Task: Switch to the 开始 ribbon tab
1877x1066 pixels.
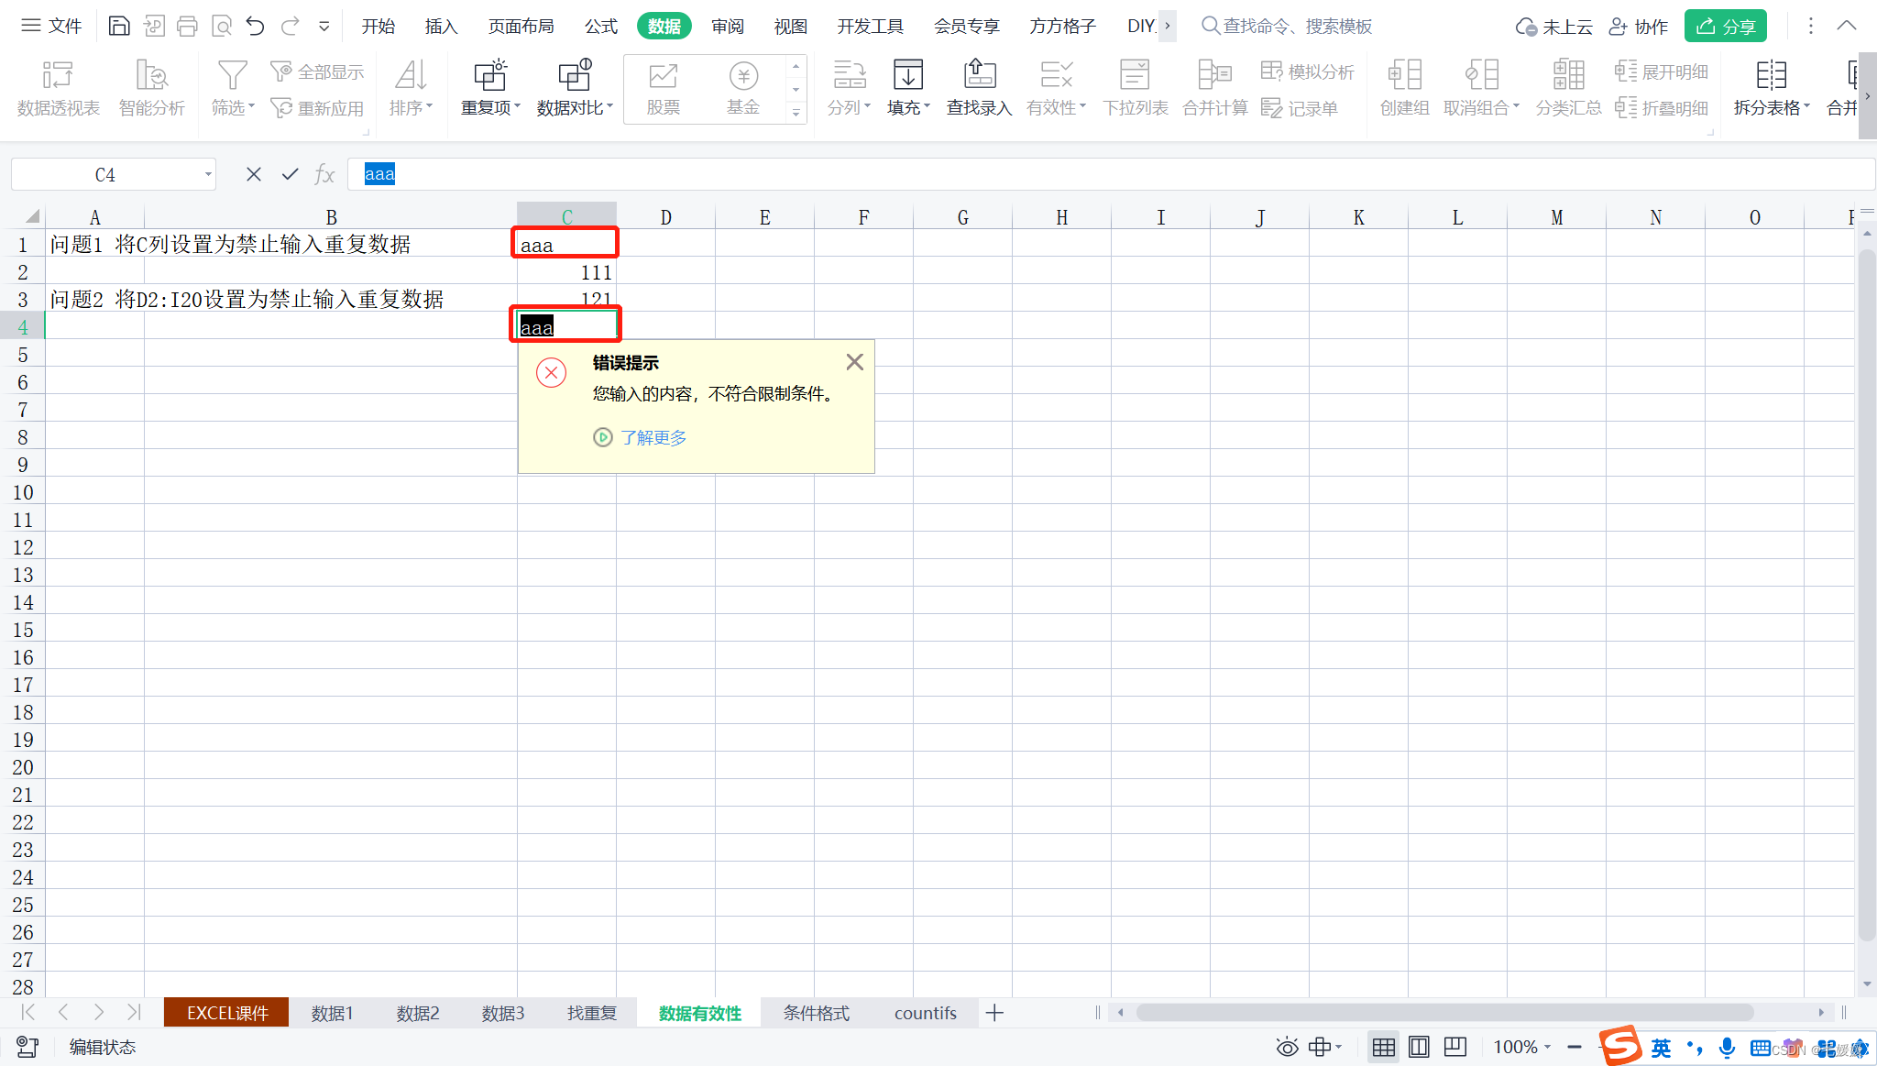Action: (378, 26)
